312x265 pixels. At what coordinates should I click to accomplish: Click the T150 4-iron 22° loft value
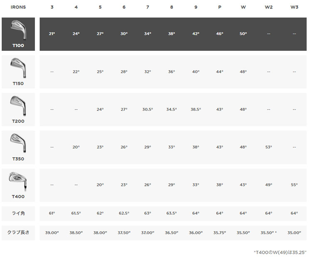(76, 72)
